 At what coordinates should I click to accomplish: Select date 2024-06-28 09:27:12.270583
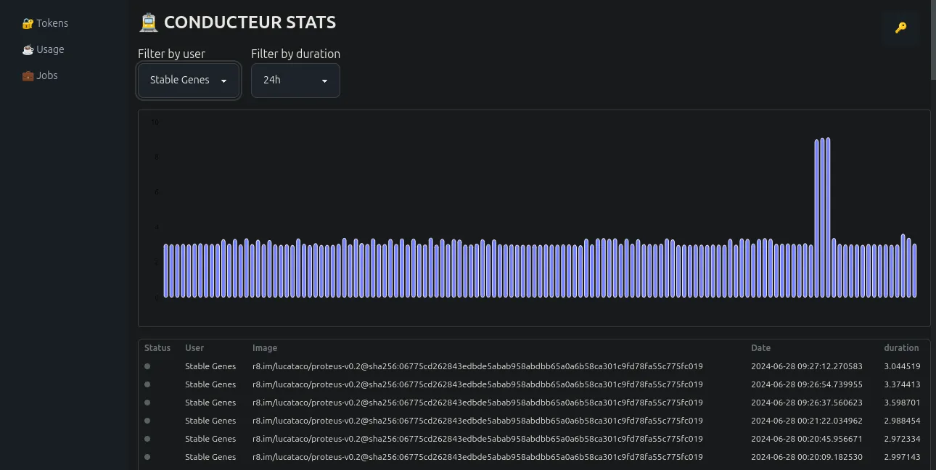(x=807, y=366)
